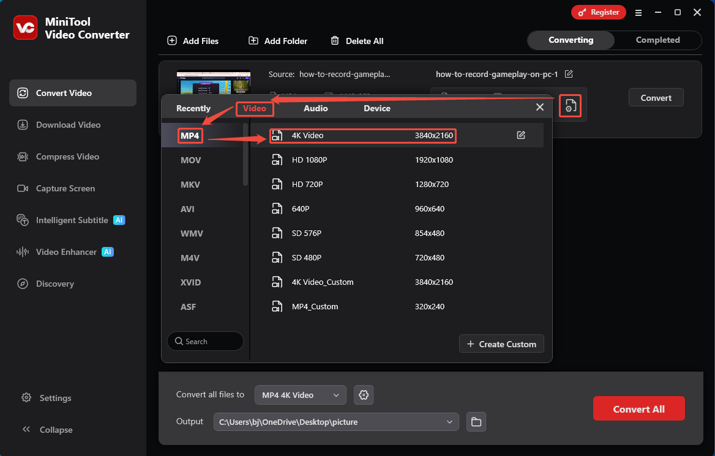Switch to the Completed tab
The image size is (715, 456).
[657, 40]
